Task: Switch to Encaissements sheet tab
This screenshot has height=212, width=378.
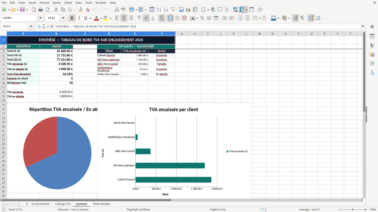Action: click(x=41, y=204)
